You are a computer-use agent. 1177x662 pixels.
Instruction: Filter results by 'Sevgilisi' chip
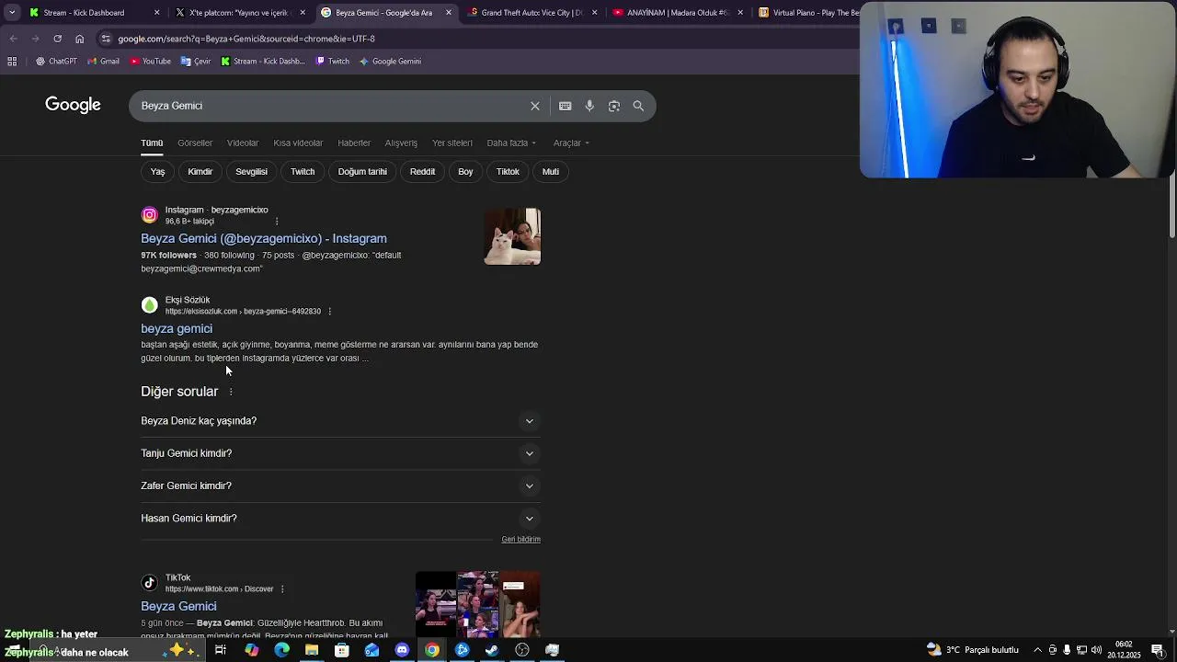coord(251,172)
